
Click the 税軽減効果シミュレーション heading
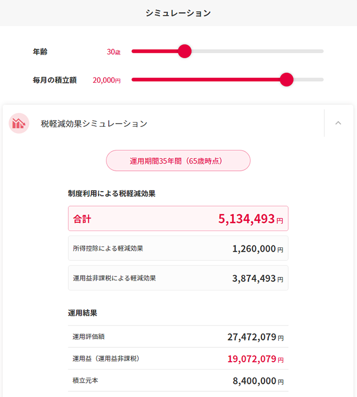pos(94,124)
